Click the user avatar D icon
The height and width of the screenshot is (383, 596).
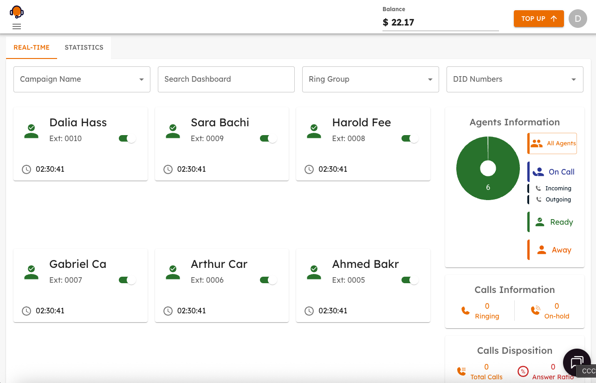pos(577,19)
